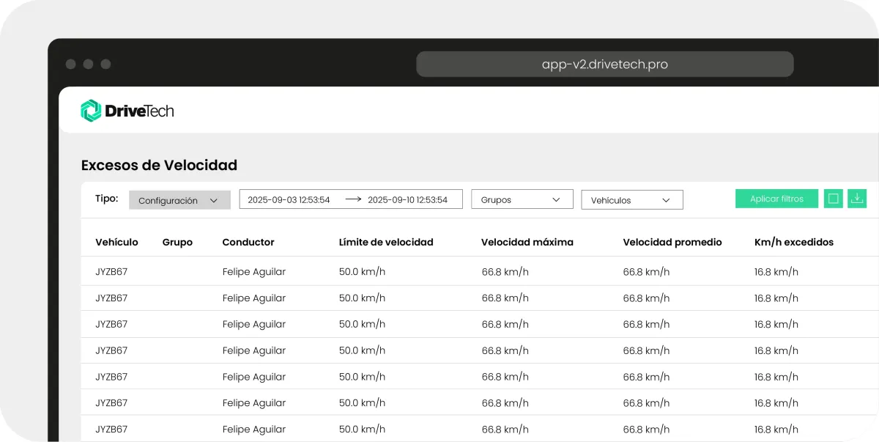Click the Conductor column header
Screen dimensions: 879x442
(248, 242)
